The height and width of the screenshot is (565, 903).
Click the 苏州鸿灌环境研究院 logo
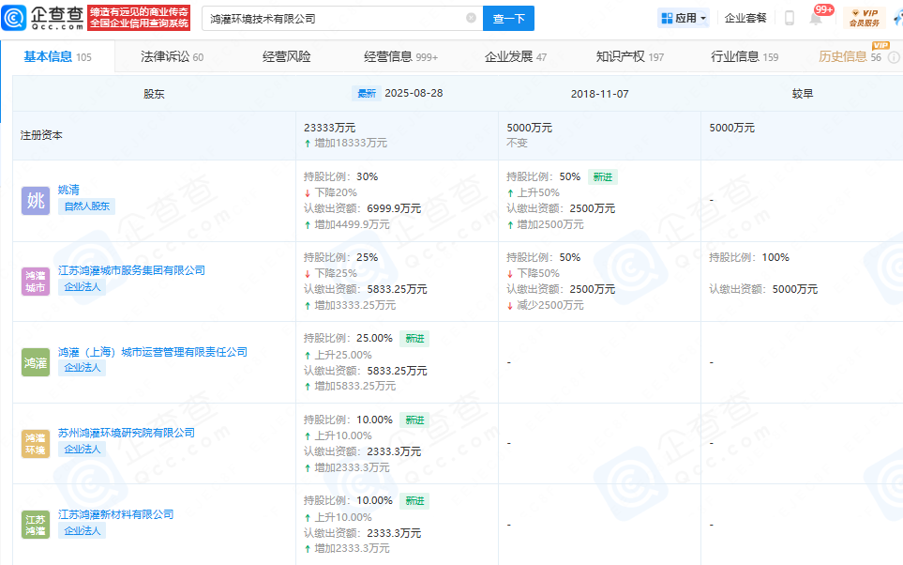click(36, 444)
